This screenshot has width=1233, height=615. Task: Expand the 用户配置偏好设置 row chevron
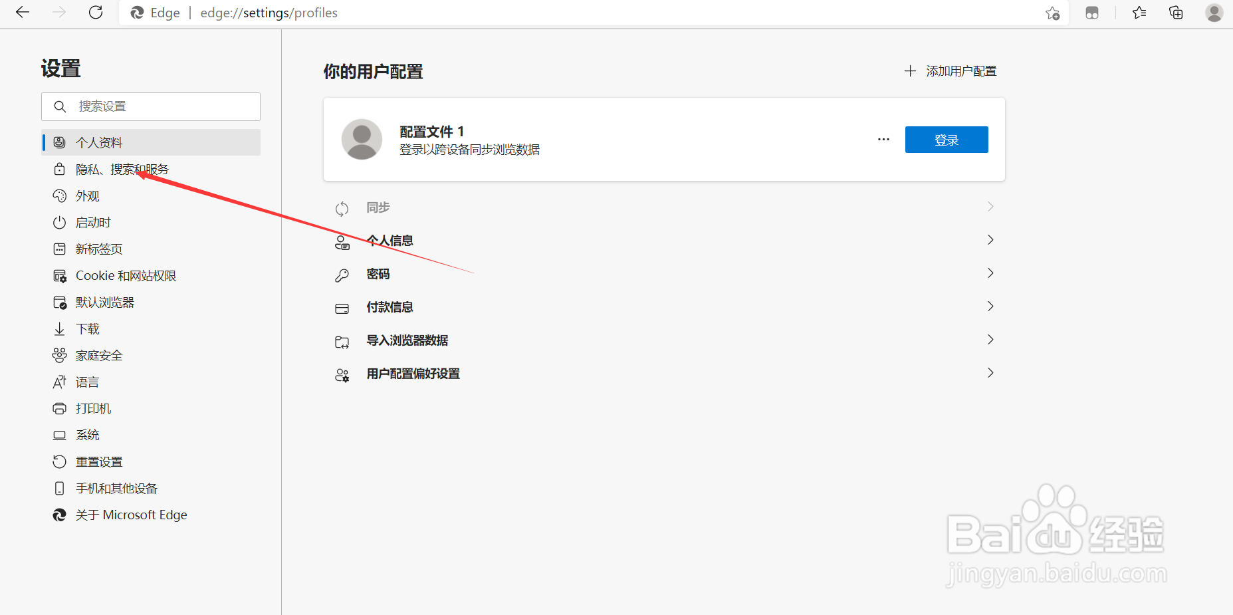[990, 373]
